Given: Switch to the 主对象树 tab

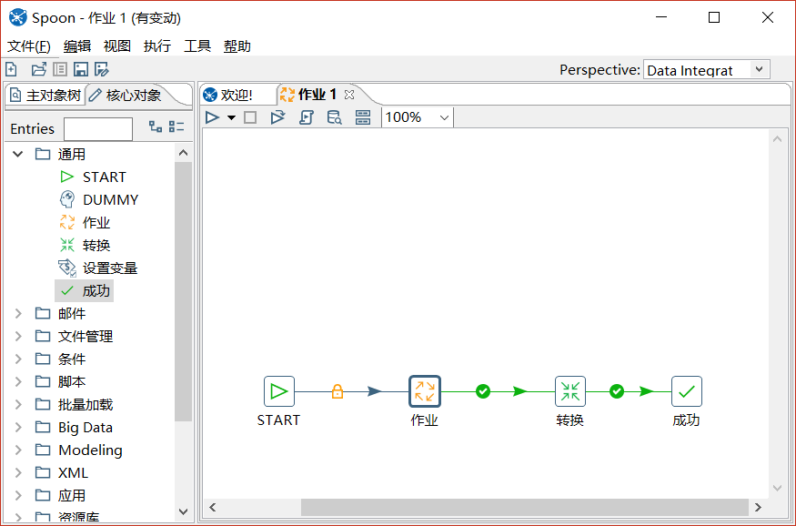Looking at the screenshot, I should click(x=45, y=95).
